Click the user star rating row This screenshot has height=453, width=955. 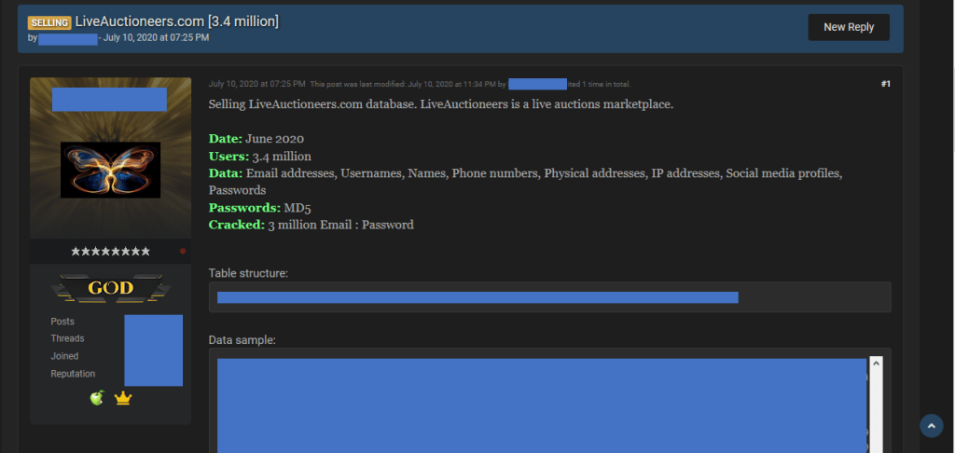110,251
